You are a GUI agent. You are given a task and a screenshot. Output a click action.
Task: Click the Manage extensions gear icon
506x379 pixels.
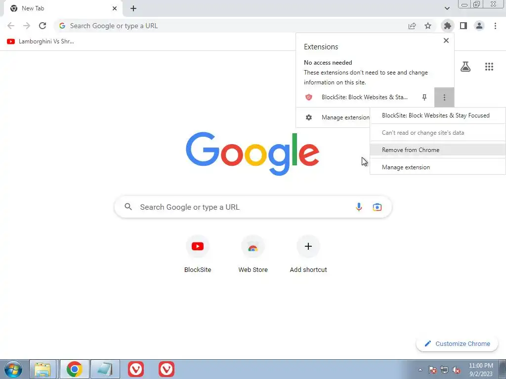click(309, 117)
